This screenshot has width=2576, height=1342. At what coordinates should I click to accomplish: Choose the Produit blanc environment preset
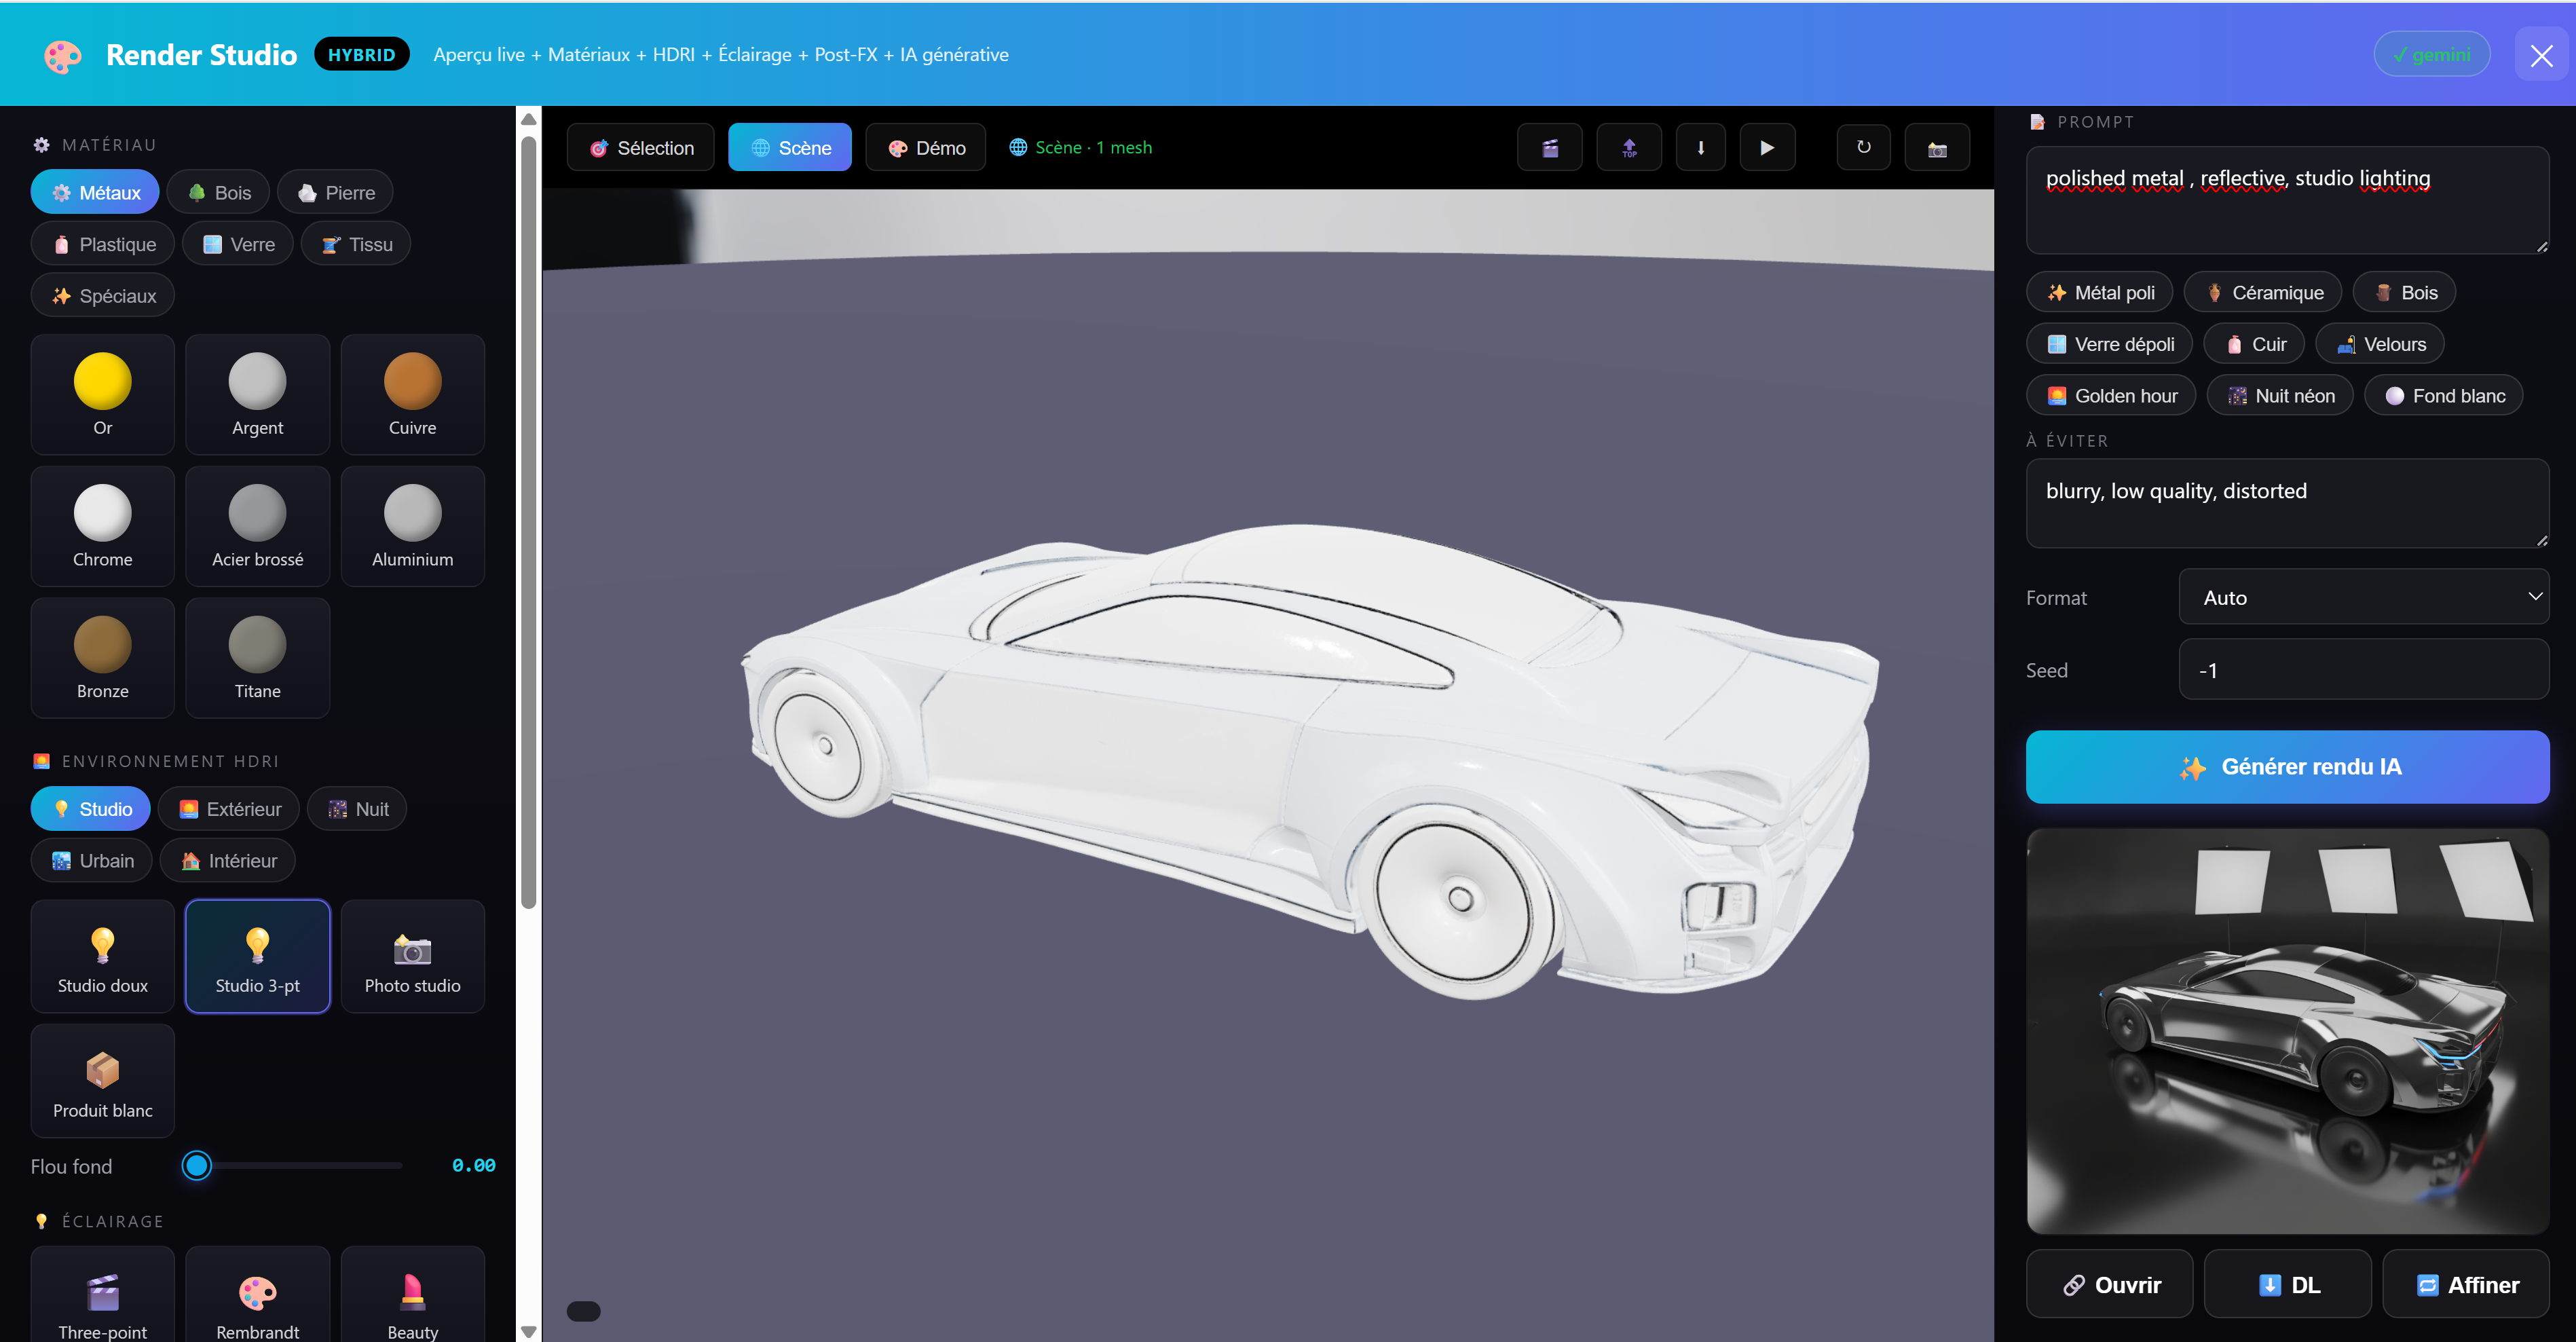pyautogui.click(x=103, y=1082)
